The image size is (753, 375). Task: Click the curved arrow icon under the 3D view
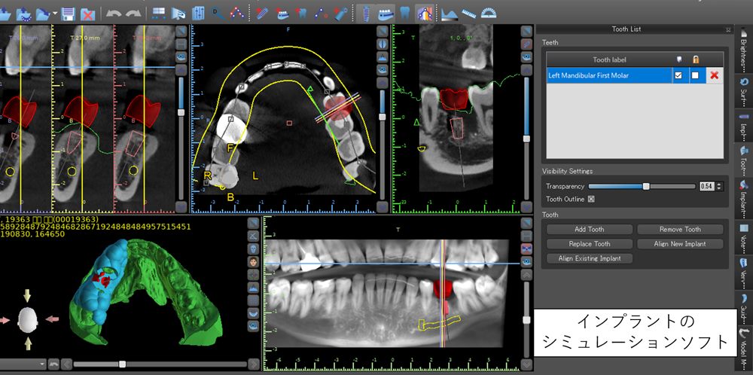coord(53,364)
